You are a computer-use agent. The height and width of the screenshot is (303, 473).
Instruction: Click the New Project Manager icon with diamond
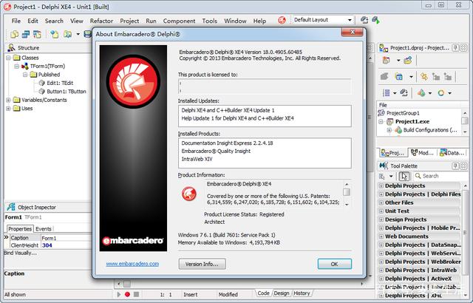tap(408, 61)
